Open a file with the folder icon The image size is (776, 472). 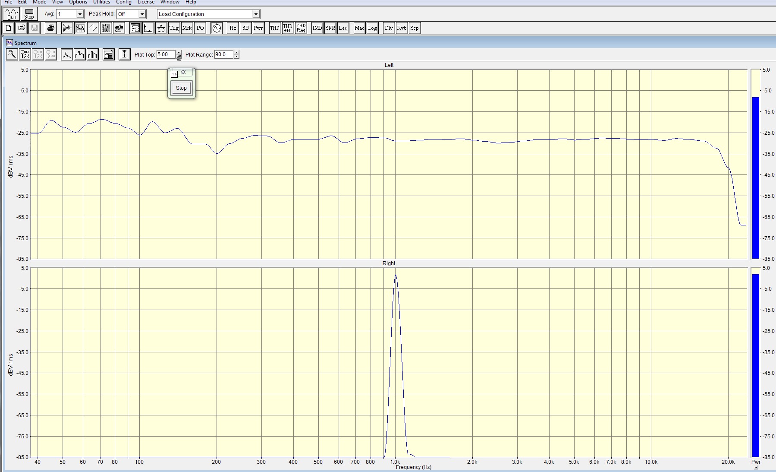coord(22,28)
